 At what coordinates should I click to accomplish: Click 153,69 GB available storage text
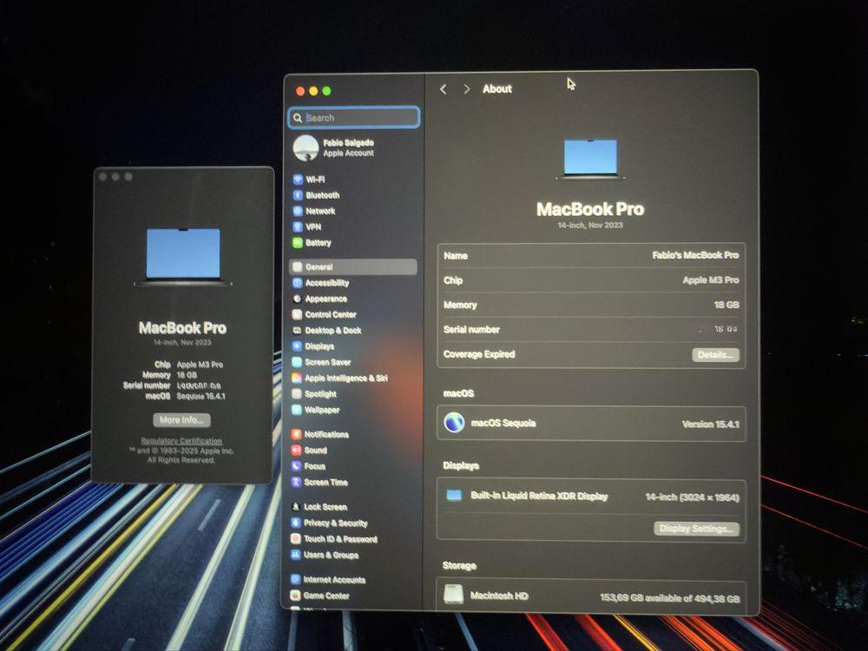point(670,598)
